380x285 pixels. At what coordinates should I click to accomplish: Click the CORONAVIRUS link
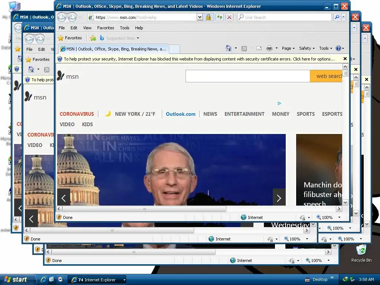[x=76, y=114]
